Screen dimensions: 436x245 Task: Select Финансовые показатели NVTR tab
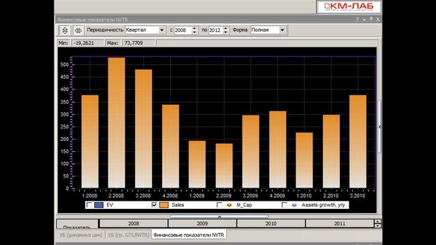point(189,235)
